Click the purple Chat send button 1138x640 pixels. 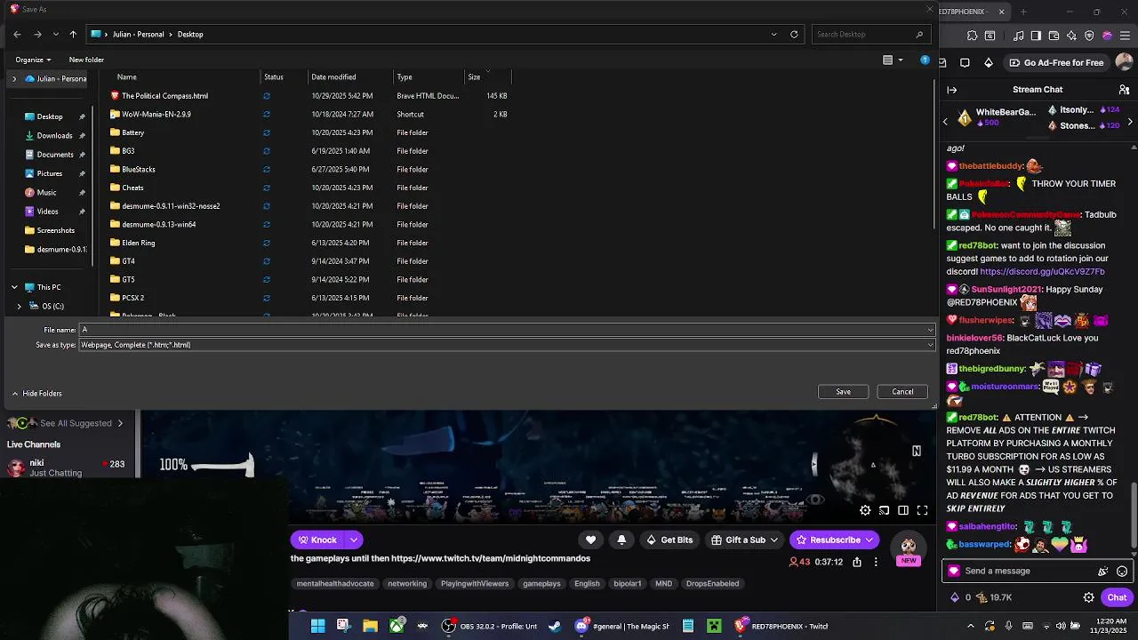coord(1117,597)
